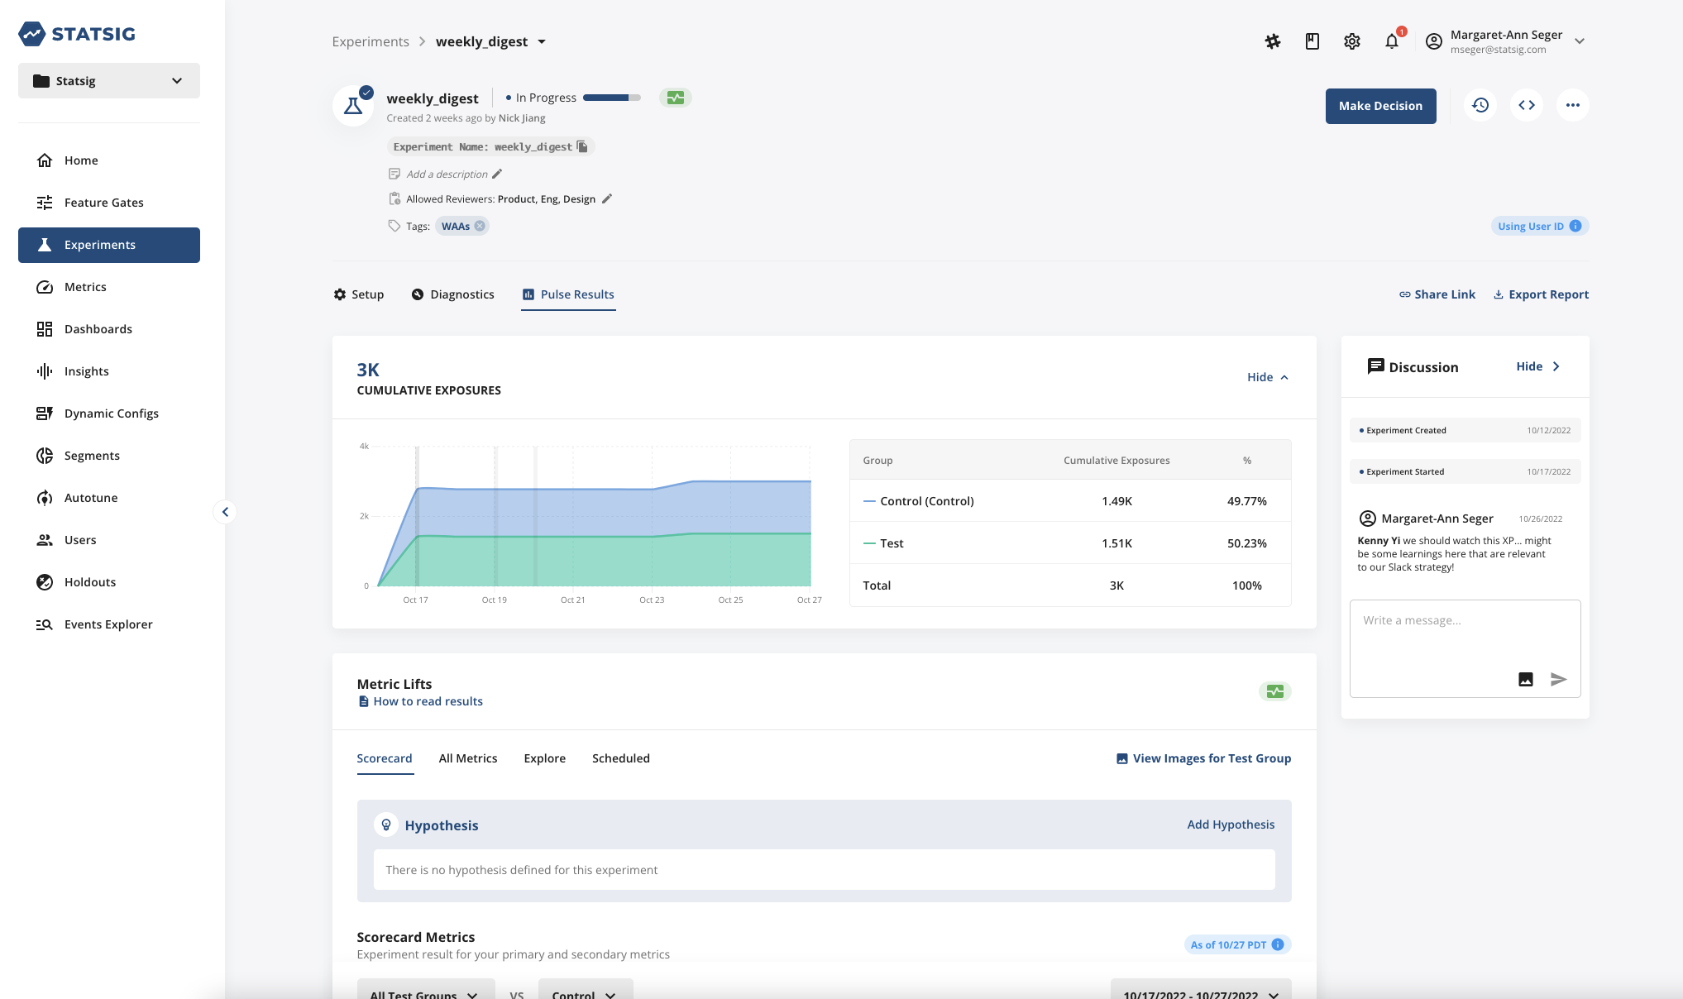The width and height of the screenshot is (1683, 999).
Task: Expand the weekly_digest breadcrumb dropdown
Action: (x=542, y=41)
